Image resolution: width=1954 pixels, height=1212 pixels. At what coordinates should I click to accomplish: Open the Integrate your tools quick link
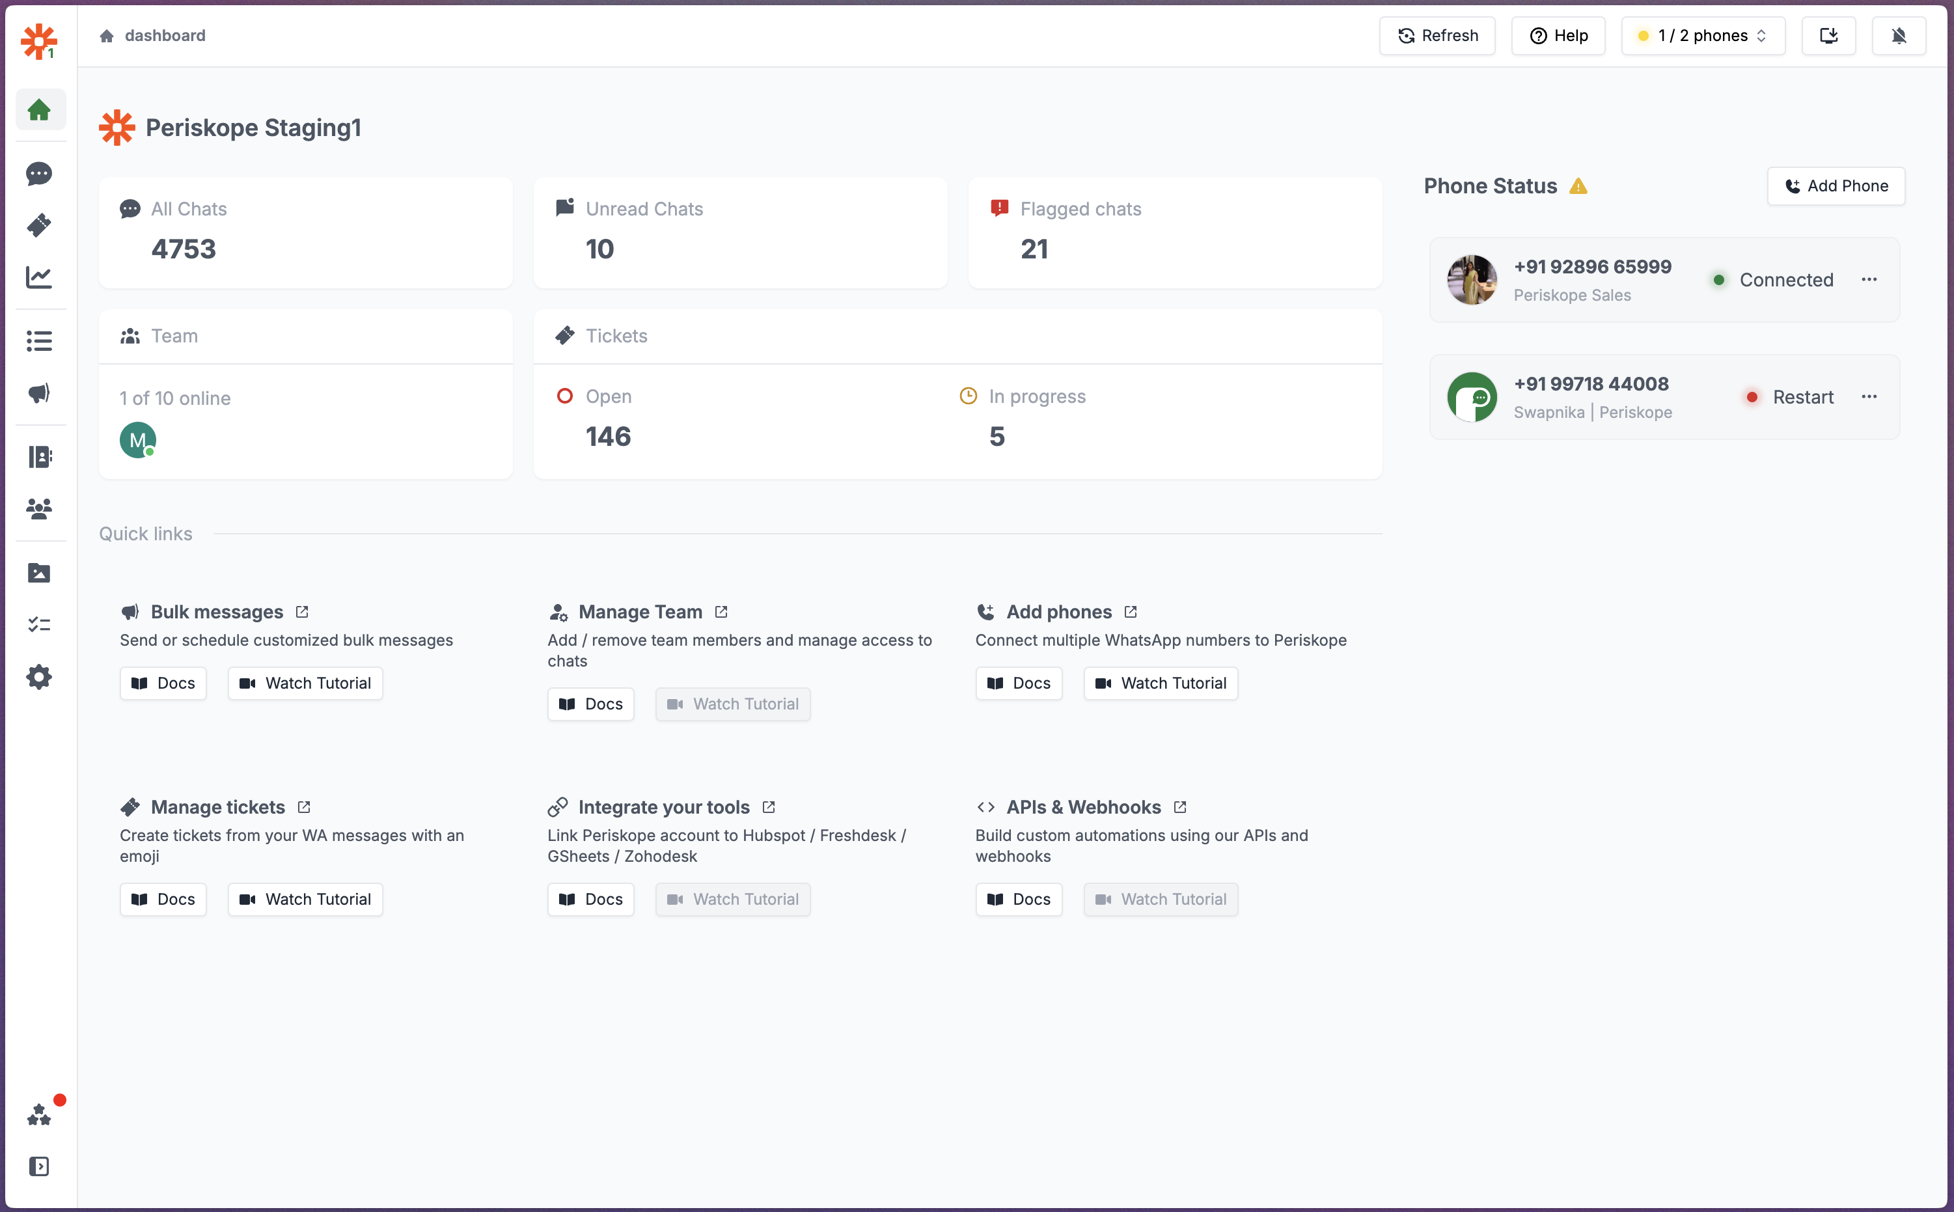click(x=664, y=807)
